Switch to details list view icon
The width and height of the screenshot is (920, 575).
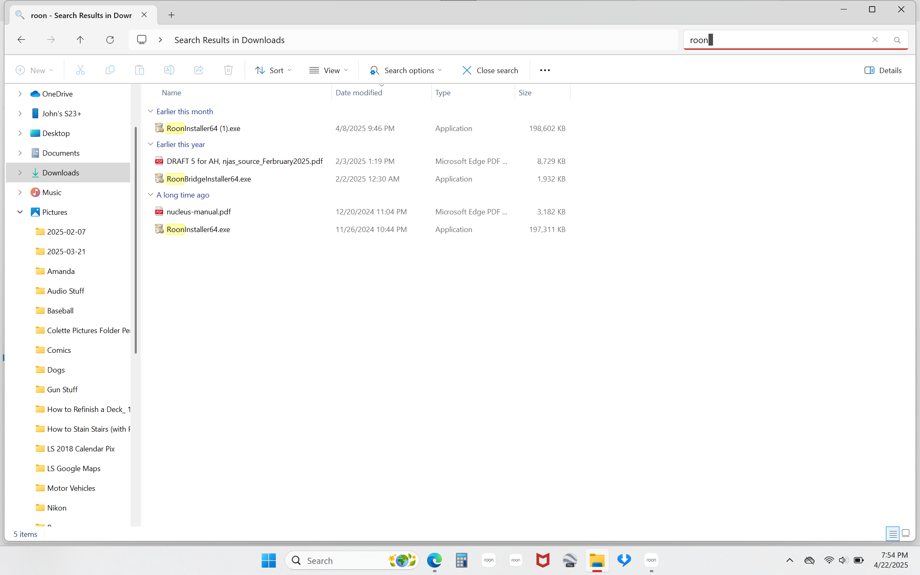(x=892, y=534)
